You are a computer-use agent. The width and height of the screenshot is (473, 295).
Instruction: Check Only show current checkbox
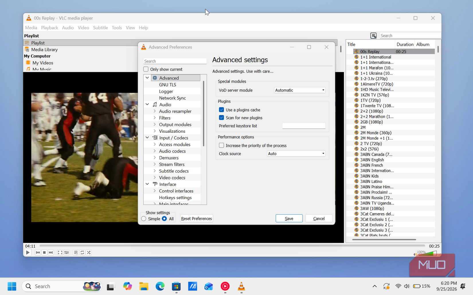(146, 69)
